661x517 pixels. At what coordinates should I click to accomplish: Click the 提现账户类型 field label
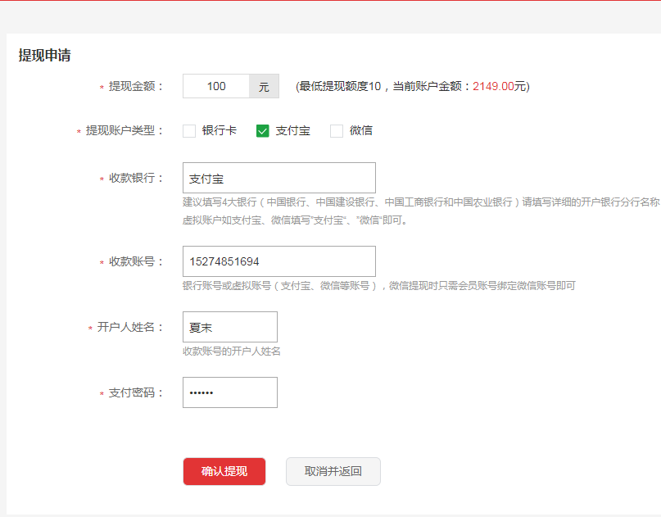(x=125, y=131)
